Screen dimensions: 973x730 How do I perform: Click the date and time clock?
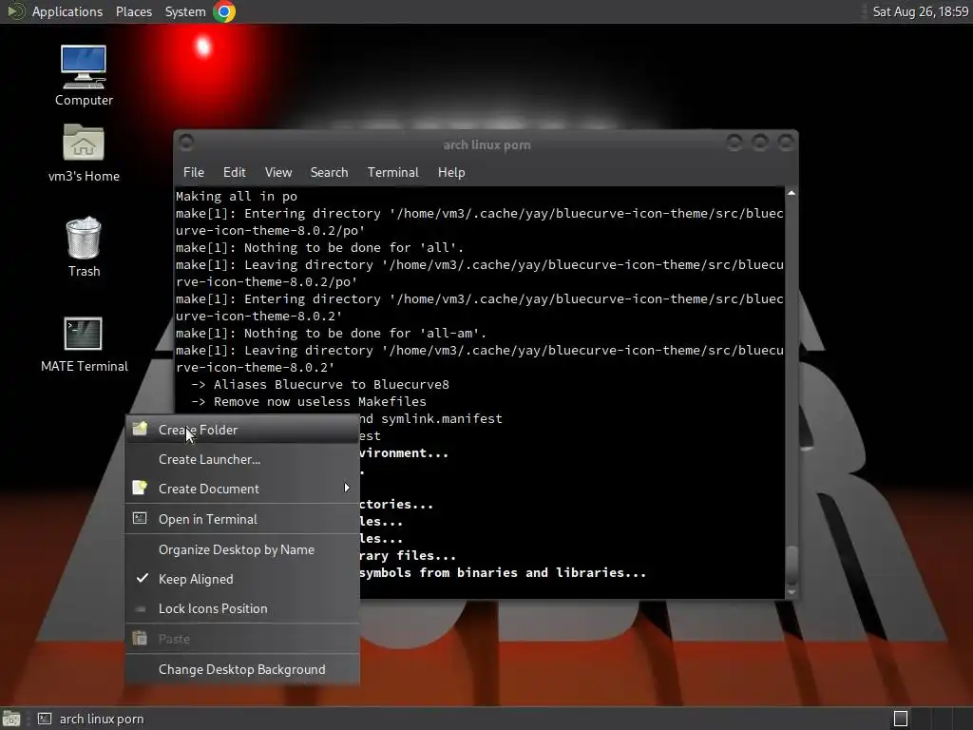tap(920, 11)
